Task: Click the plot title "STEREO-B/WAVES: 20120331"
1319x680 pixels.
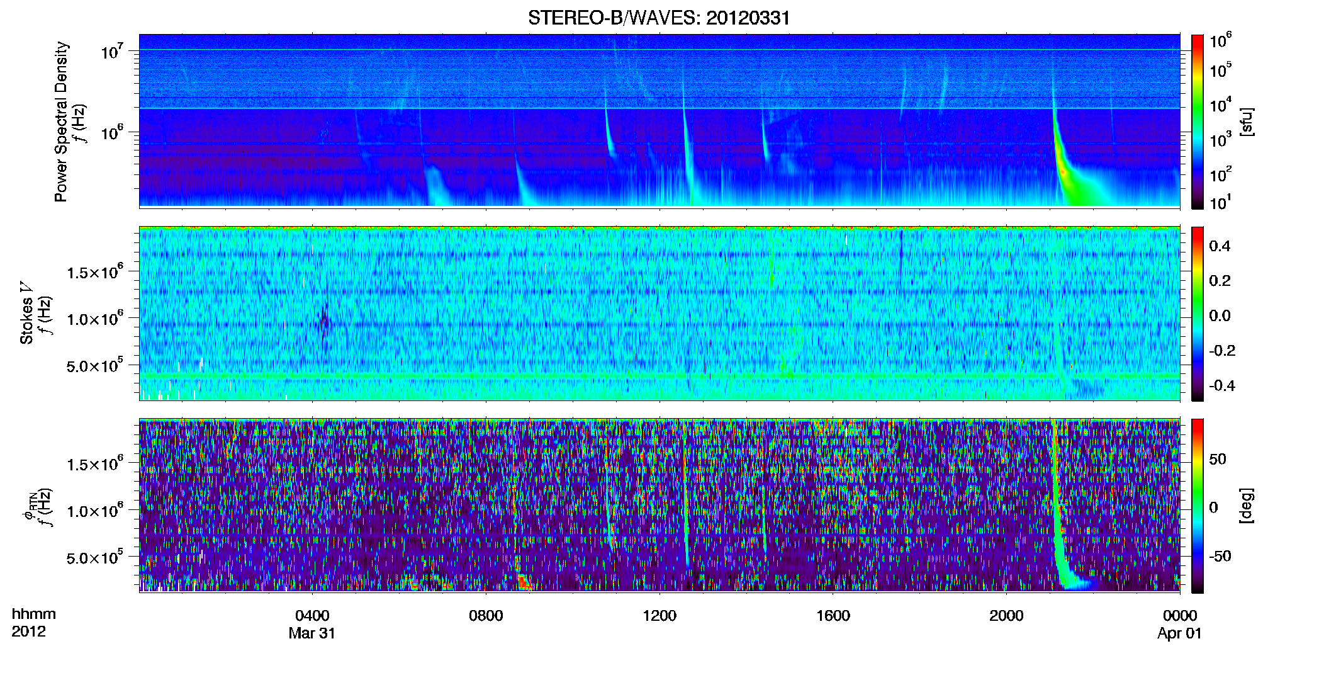Action: (x=659, y=18)
